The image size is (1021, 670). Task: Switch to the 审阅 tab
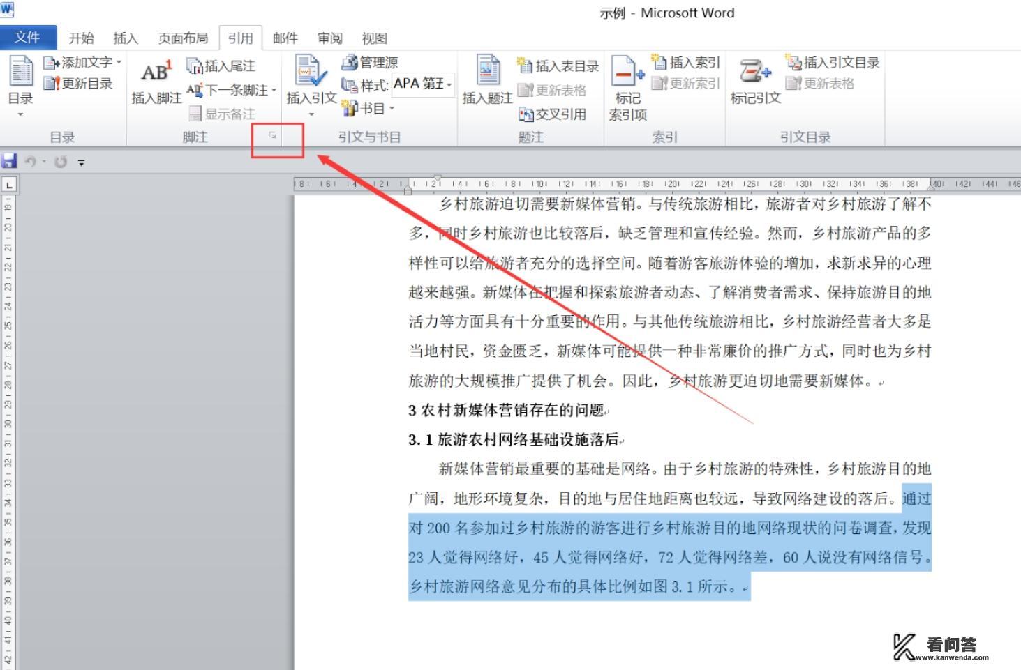(x=329, y=38)
